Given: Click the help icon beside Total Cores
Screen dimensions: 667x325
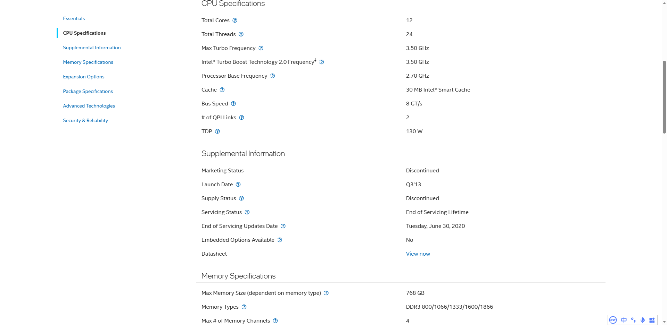Looking at the screenshot, I should 235,20.
